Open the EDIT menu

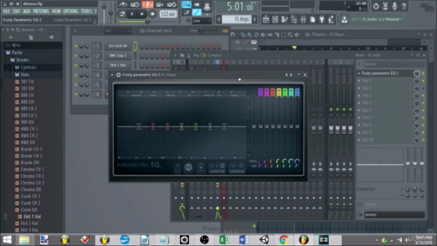point(16,12)
